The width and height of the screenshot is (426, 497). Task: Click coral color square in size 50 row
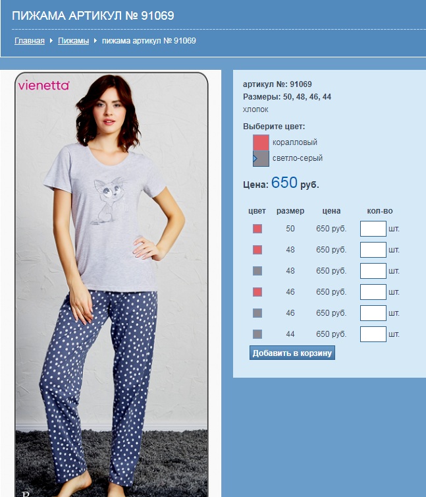[x=257, y=229]
